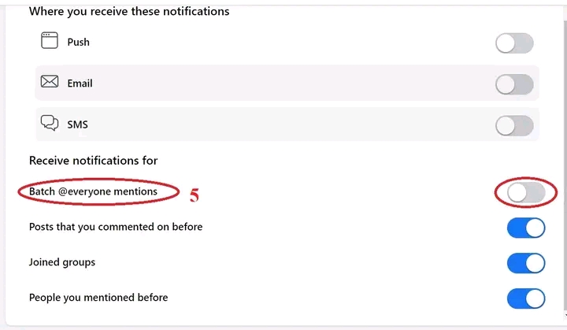This screenshot has width=567, height=330.
Task: Enable the SMS notifications toggle
Action: pyautogui.click(x=514, y=125)
